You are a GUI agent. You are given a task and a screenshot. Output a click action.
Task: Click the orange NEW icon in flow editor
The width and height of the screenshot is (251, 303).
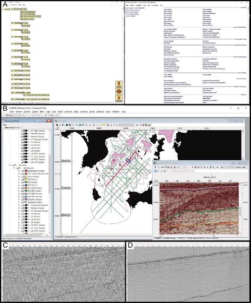coord(119,84)
